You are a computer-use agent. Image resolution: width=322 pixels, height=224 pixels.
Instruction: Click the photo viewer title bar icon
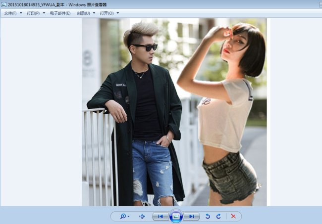click(x=4, y=4)
